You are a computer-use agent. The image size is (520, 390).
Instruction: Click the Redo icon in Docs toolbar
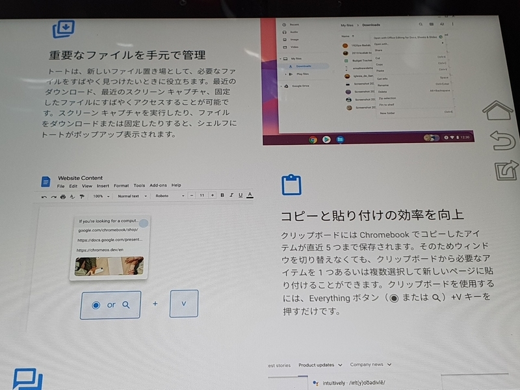click(x=53, y=197)
